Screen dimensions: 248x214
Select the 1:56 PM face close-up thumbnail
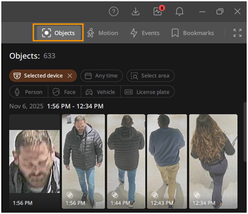tap(35, 161)
